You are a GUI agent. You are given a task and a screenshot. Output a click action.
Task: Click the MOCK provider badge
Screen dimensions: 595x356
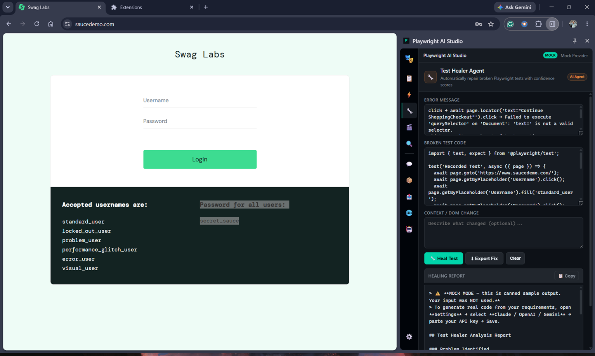coord(550,56)
